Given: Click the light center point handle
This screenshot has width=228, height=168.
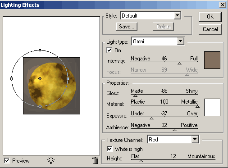Looking at the screenshot, I should point(40,78).
